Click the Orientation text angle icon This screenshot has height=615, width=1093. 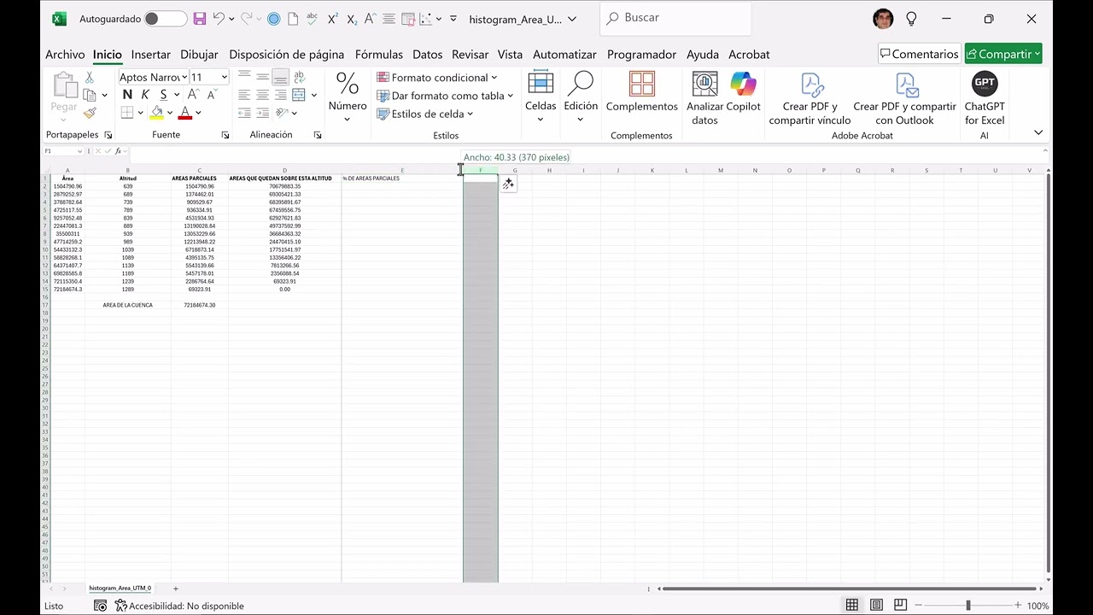(282, 113)
